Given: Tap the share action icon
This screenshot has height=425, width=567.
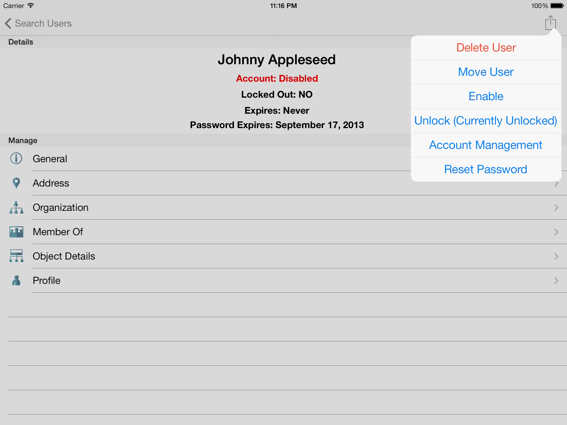Looking at the screenshot, I should pos(550,23).
